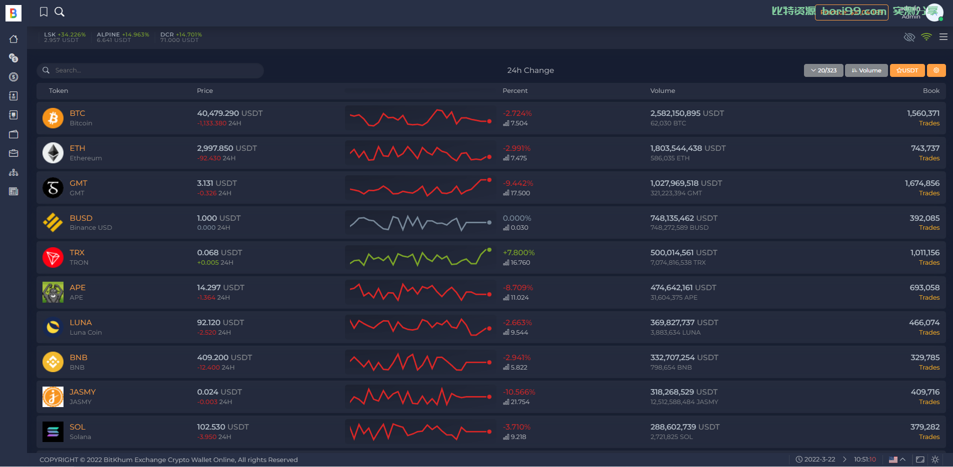Viewport: 953px width, 467px height.
Task: Open the hamburger menu at top right
Action: 943,37
